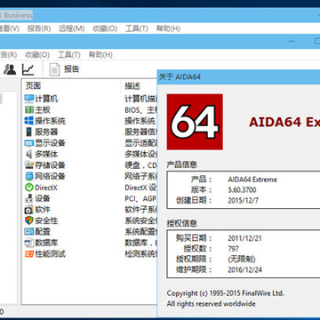
Task: Click description text starting with 网络子系
Action: pos(140,176)
